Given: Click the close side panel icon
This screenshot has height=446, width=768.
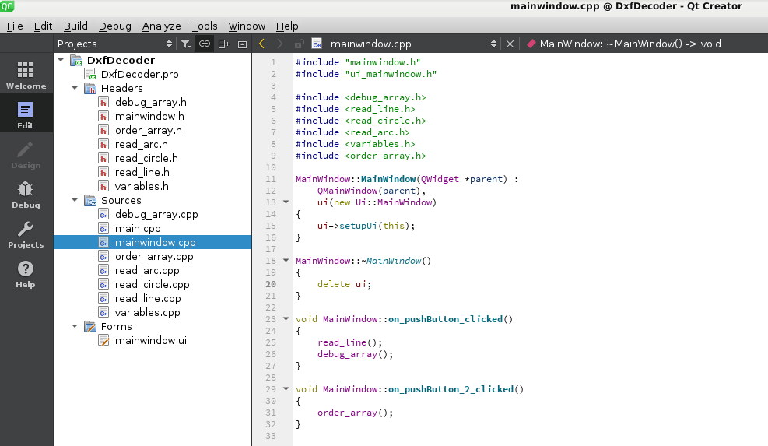Looking at the screenshot, I should pyautogui.click(x=242, y=44).
